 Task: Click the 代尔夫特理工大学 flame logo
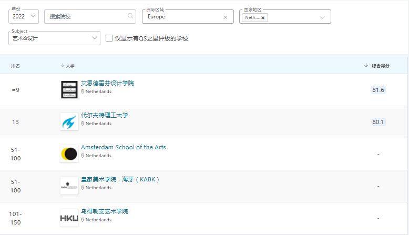coord(69,122)
